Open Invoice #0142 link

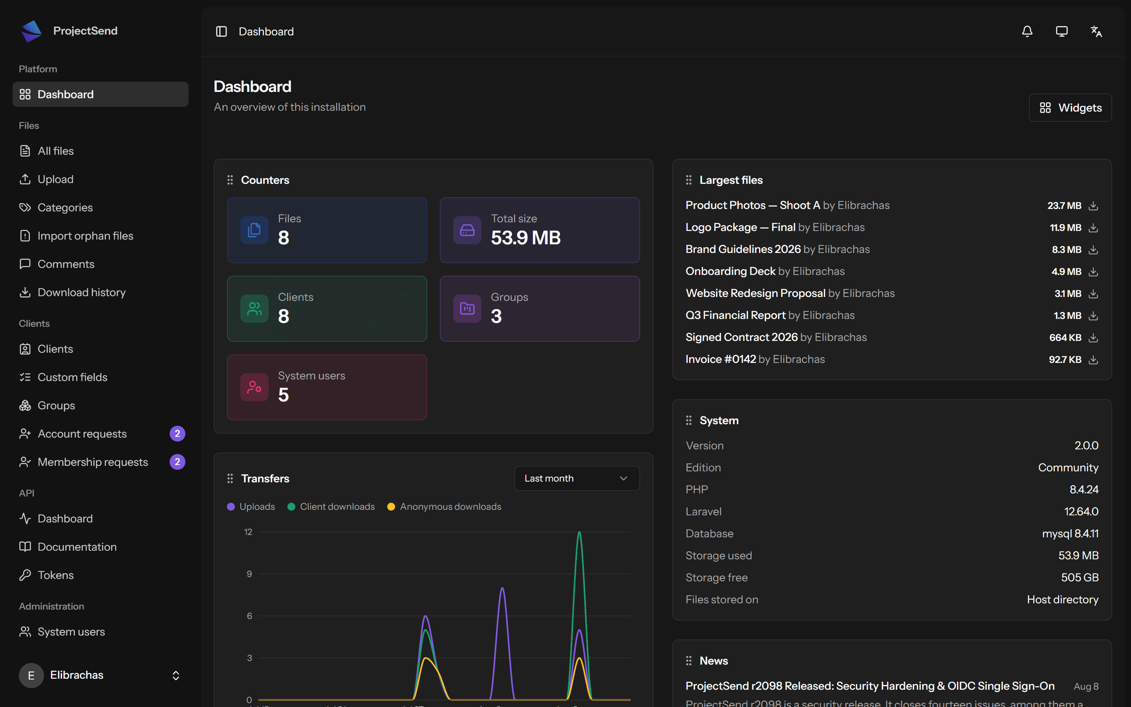tap(721, 359)
